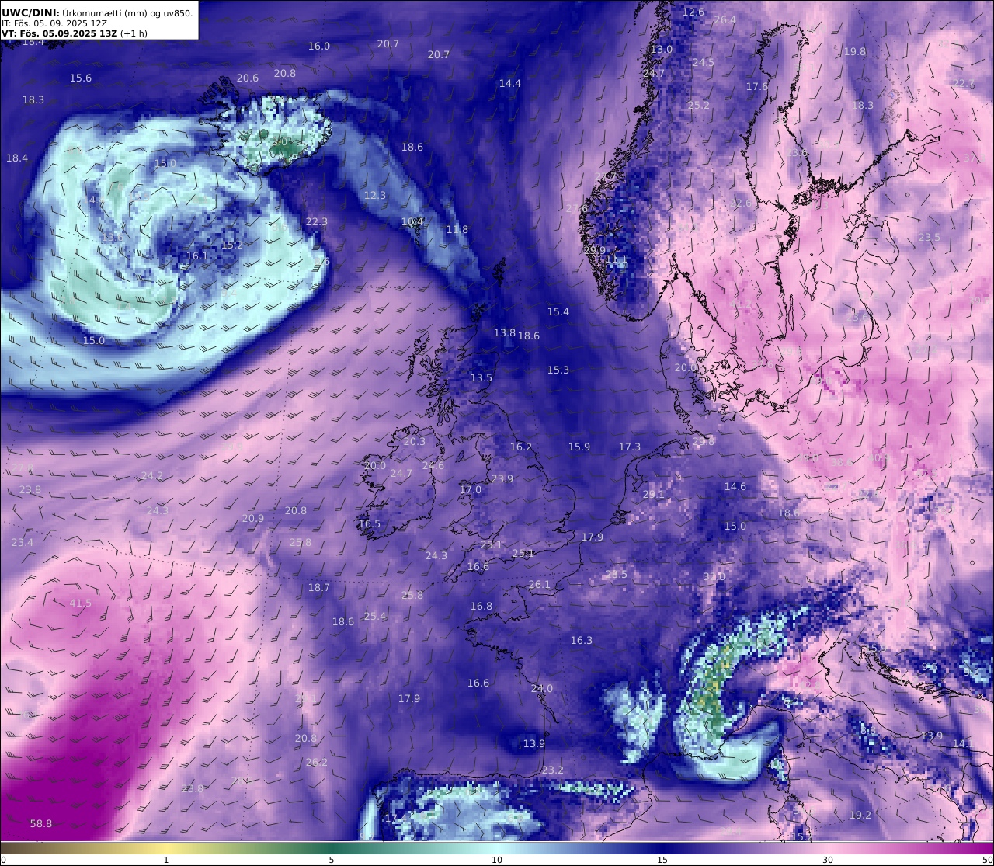The image size is (994, 866).
Task: Click the 16.1 value in the cyclone
Action: click(x=197, y=256)
